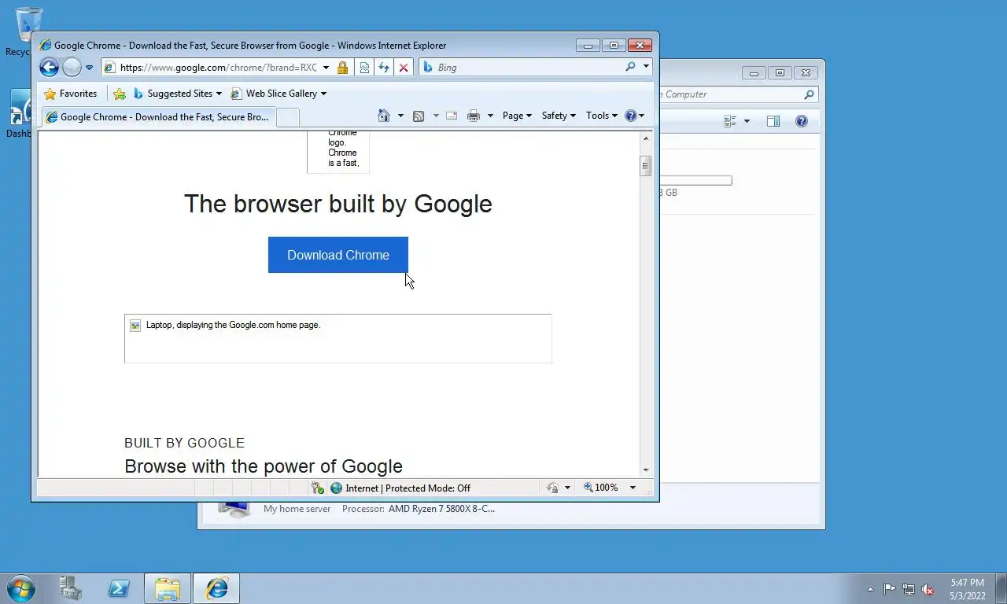Change view icon in Computer window
Image resolution: width=1007 pixels, height=604 pixels.
730,121
